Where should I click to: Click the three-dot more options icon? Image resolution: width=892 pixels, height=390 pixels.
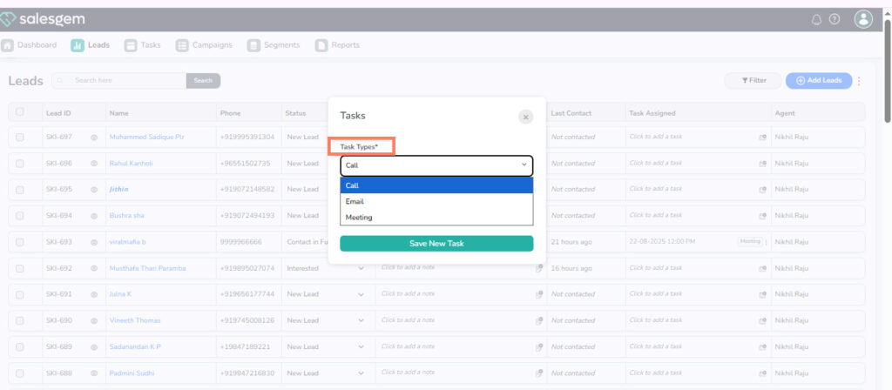tap(859, 81)
